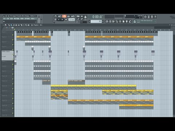Toggle typing keyboard to piano icon
This screenshot has width=175, height=131.
(x=78, y=16)
